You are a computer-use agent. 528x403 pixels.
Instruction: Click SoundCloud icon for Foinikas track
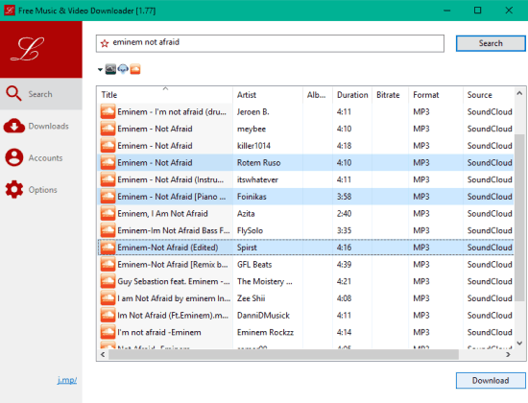point(108,197)
